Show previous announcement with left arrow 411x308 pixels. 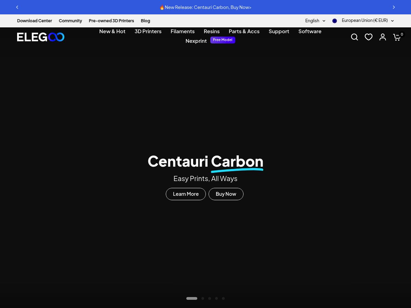[17, 7]
